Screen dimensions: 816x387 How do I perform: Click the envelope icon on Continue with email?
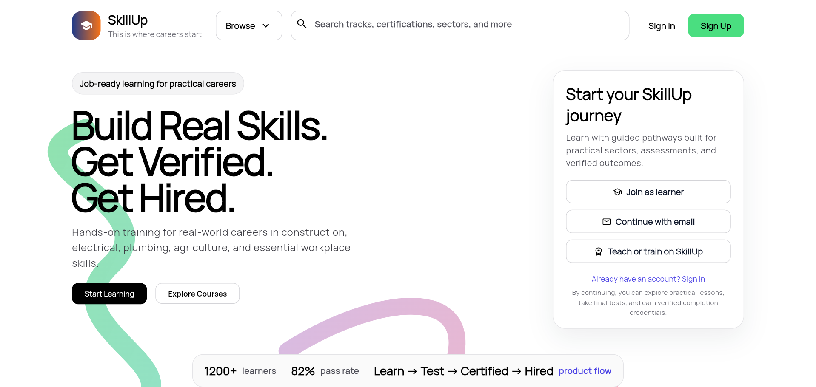coord(606,221)
